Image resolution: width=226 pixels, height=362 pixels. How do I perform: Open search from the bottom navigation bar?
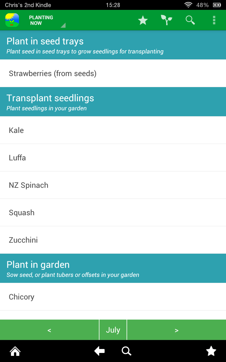126,351
